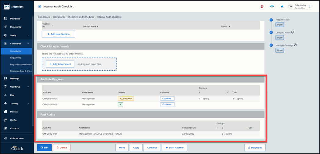The width and height of the screenshot is (320, 154).
Task: Click the Dashboard sidebar icon
Action: (x=5, y=19)
